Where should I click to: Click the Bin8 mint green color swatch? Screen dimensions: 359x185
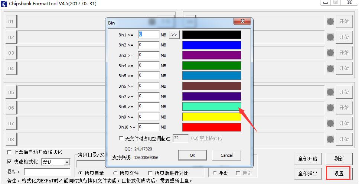[212, 107]
